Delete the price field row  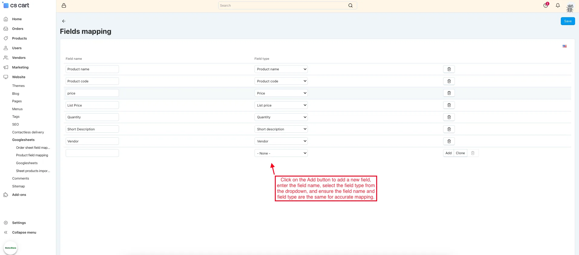(x=449, y=93)
